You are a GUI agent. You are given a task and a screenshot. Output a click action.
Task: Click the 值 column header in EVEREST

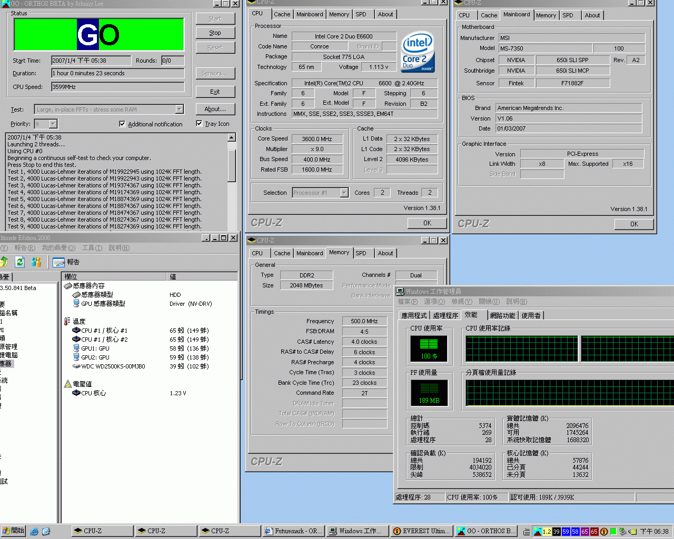point(203,276)
